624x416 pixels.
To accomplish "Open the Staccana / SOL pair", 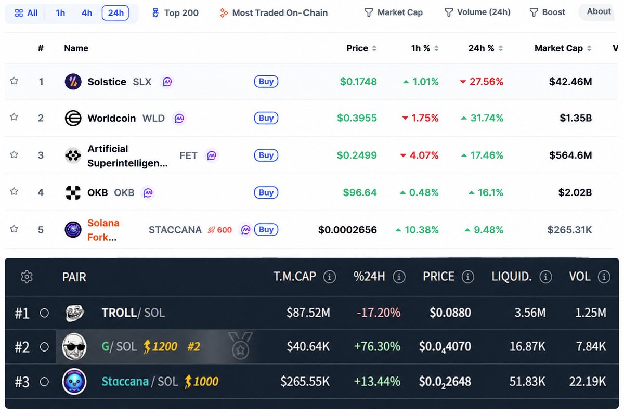I will [140, 382].
